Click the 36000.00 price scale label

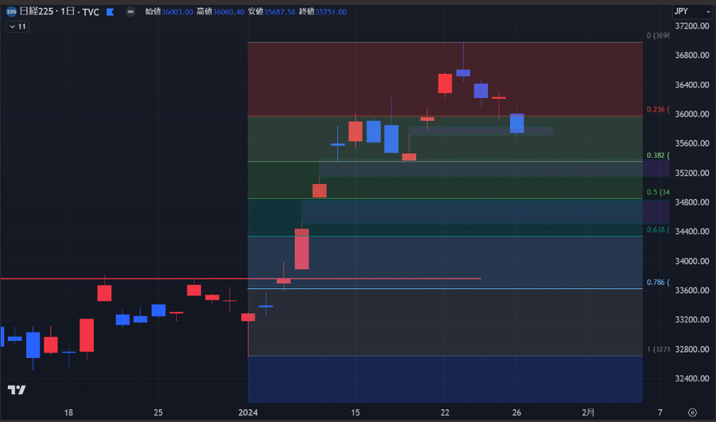tap(691, 114)
